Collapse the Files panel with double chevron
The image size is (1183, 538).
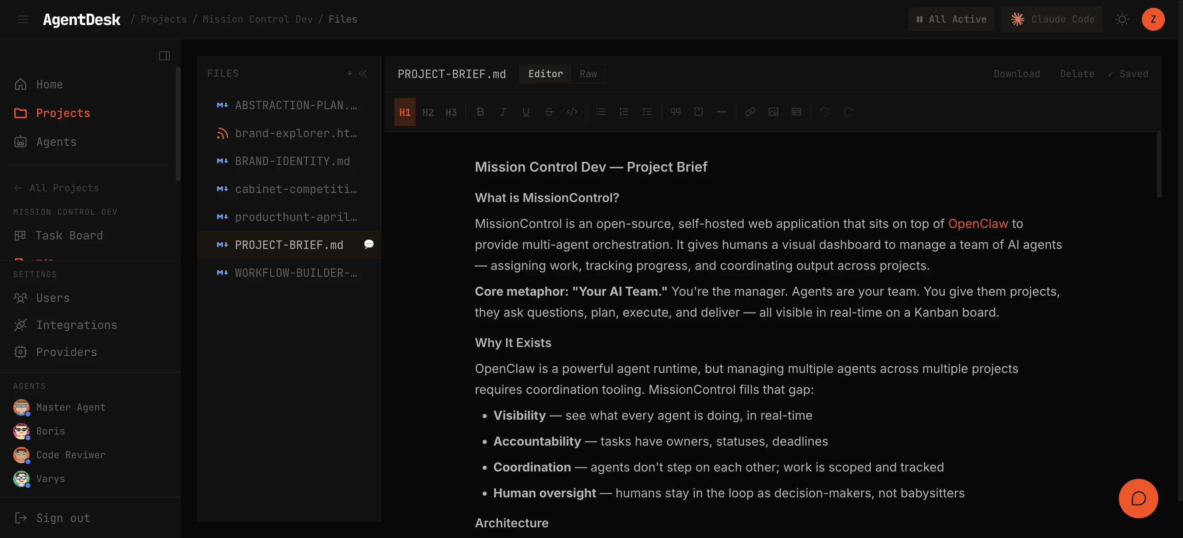363,74
